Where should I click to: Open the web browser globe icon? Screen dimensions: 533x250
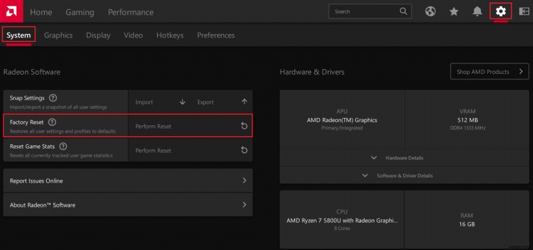pyautogui.click(x=430, y=11)
